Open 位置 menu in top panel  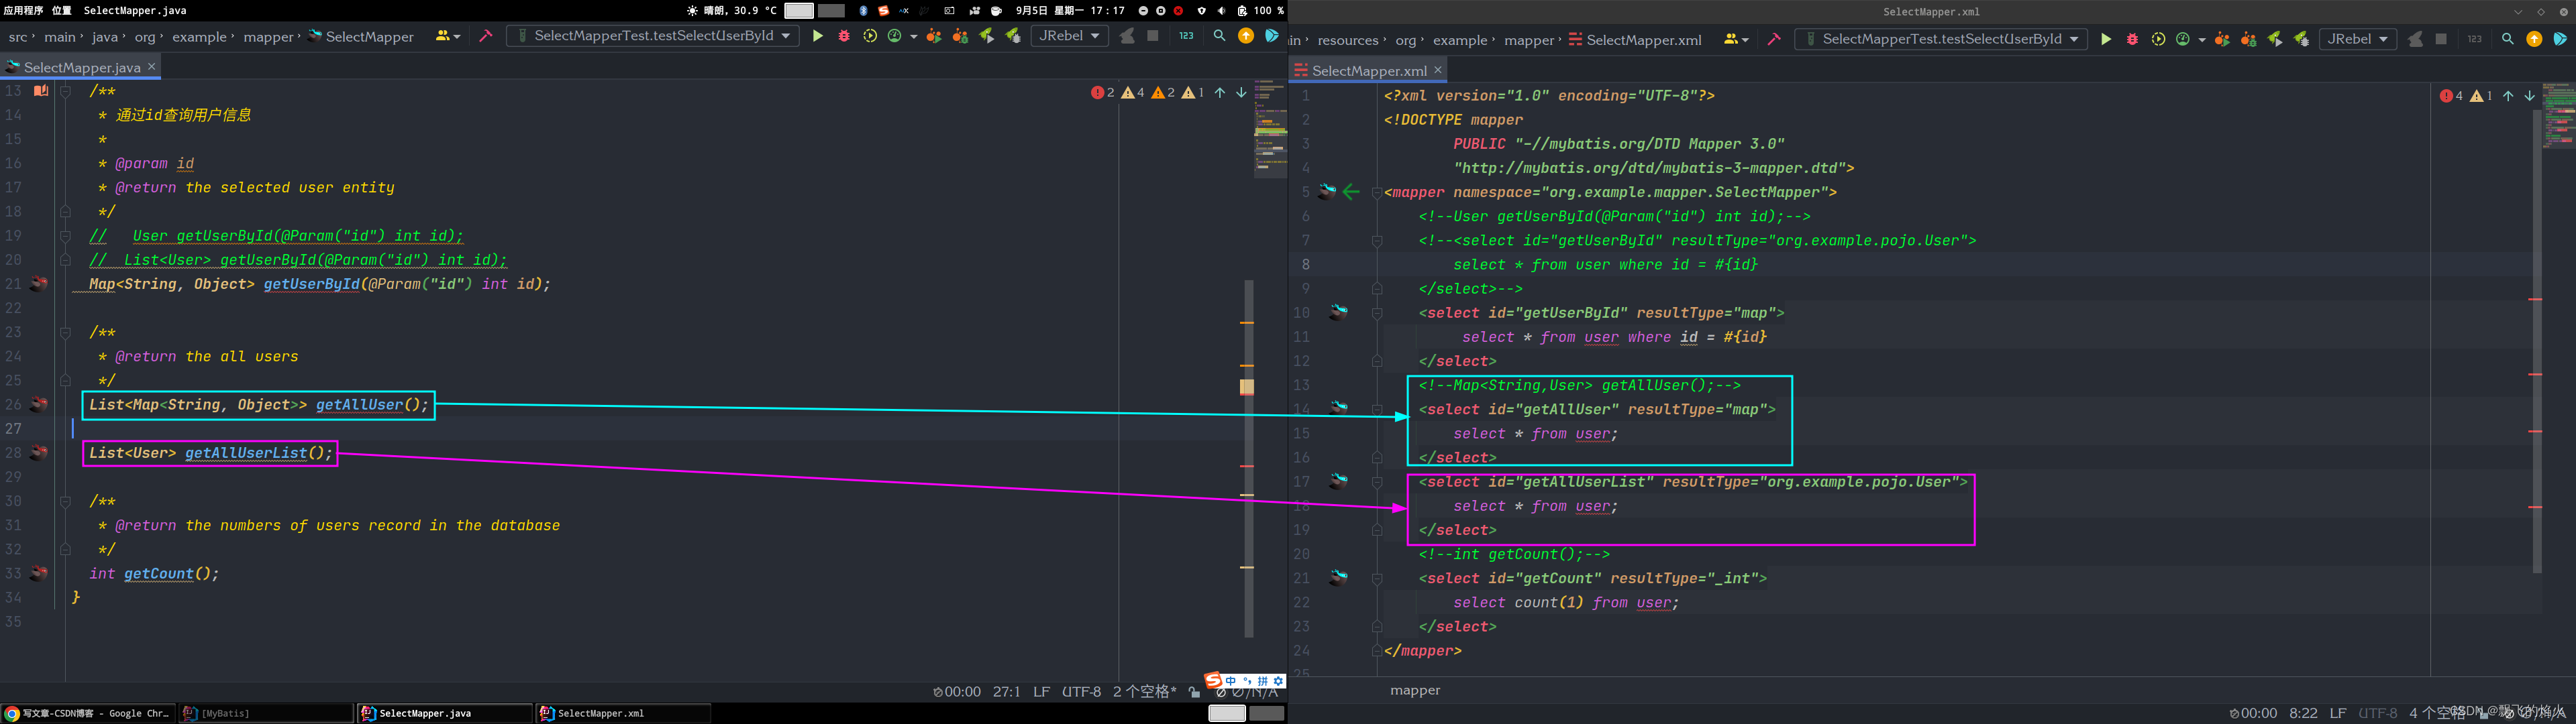pos(62,10)
